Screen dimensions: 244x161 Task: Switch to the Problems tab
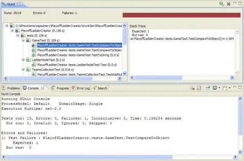(x=11, y=88)
